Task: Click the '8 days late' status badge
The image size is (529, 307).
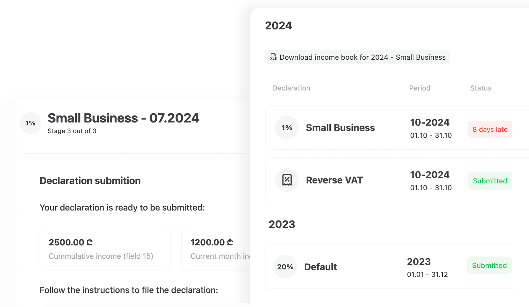Action: [490, 129]
